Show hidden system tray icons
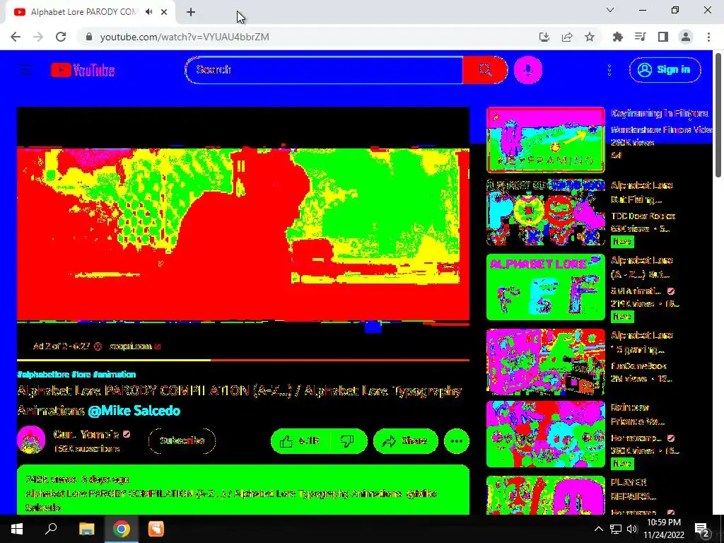Screen dimensions: 724x543 pos(598,529)
